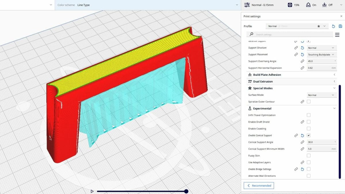345x194 pixels.
Task: Check the Use Adaptive Layers option
Action: (308, 162)
